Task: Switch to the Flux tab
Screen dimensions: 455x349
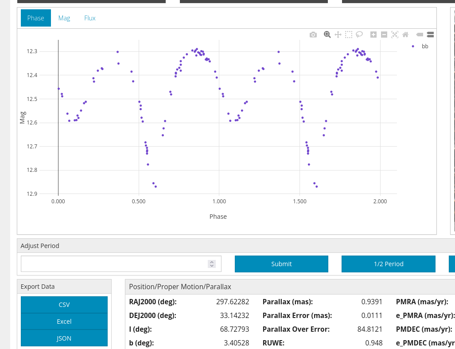Action: 90,18
